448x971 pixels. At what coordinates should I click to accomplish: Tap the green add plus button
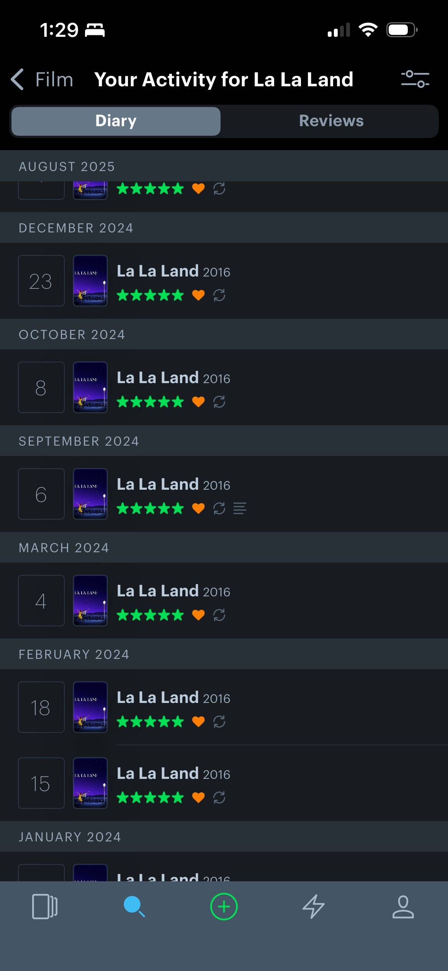pyautogui.click(x=224, y=907)
